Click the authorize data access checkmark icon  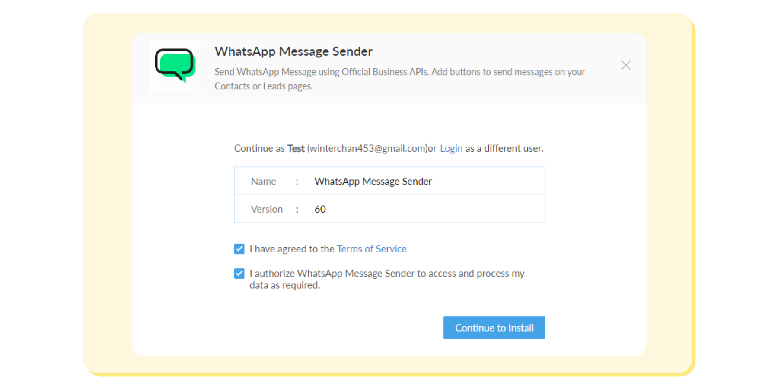coord(239,273)
